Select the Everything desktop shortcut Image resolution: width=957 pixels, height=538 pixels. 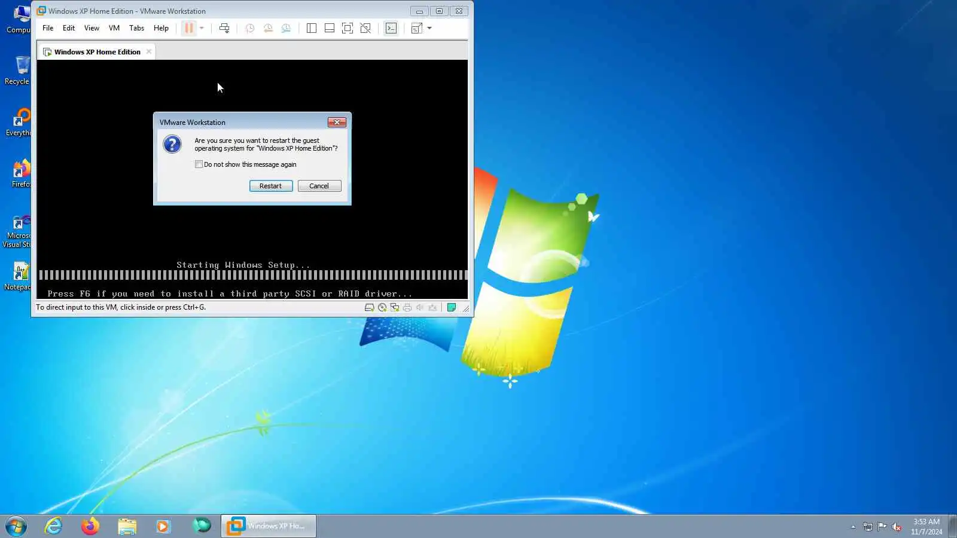pyautogui.click(x=19, y=122)
